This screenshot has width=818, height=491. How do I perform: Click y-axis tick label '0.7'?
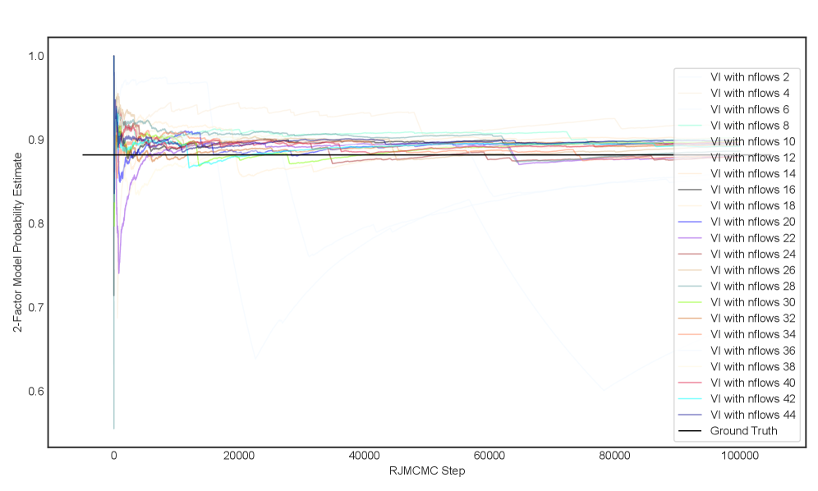36,307
